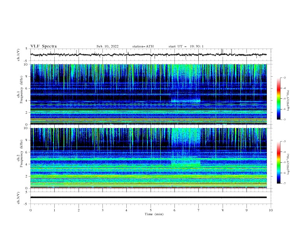Image resolution: width=305 pixels, height=236 pixels.
Task: Click the "-7" tick on ch.2 color bar
Action: pos(284,183)
